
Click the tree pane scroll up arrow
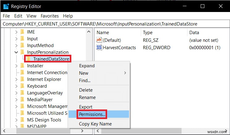(x=89, y=32)
